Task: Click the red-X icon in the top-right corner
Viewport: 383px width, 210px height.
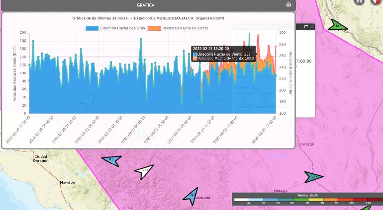Action: [376, 2]
